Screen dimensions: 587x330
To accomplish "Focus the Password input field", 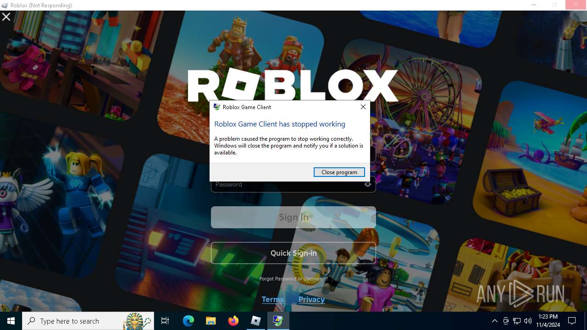I will [x=293, y=184].
